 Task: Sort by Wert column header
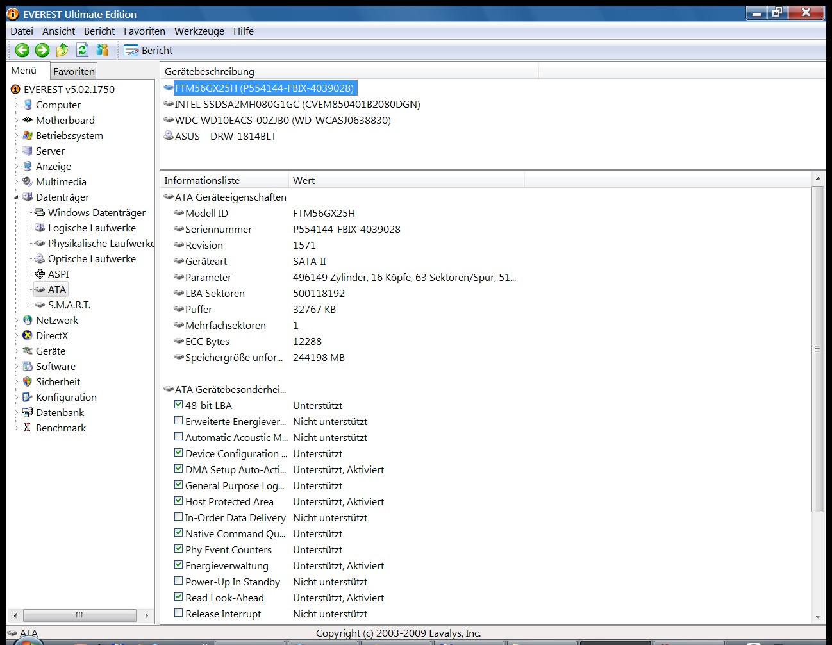pos(406,180)
